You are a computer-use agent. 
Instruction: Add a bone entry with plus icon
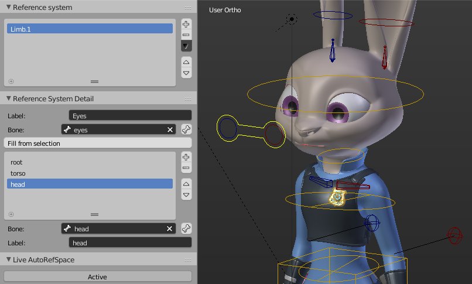[x=186, y=157]
